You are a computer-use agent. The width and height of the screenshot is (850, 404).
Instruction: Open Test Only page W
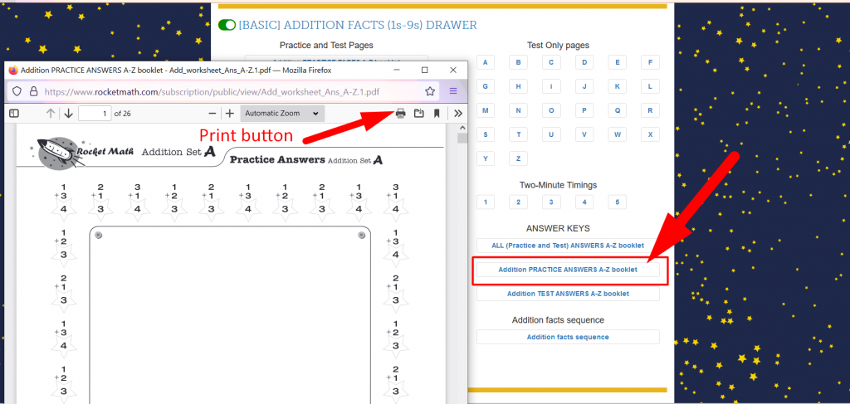point(618,134)
